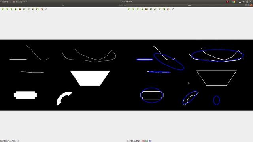Open the Unknown application menu
This screenshot has height=142, width=253.
point(20,2)
